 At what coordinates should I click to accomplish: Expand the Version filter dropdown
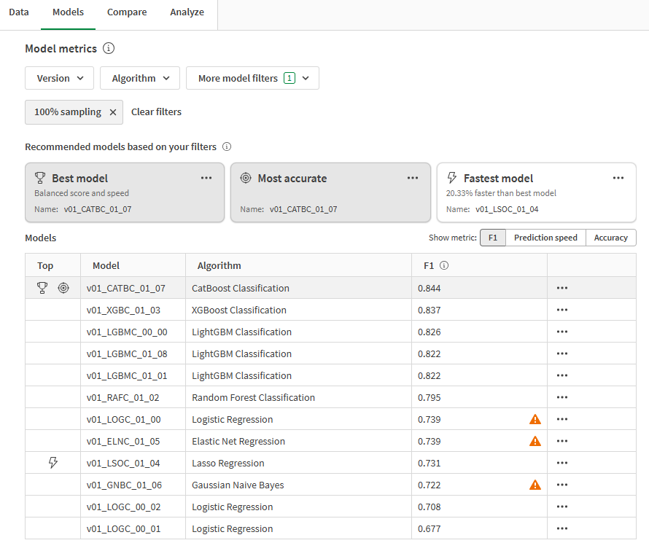click(x=60, y=78)
